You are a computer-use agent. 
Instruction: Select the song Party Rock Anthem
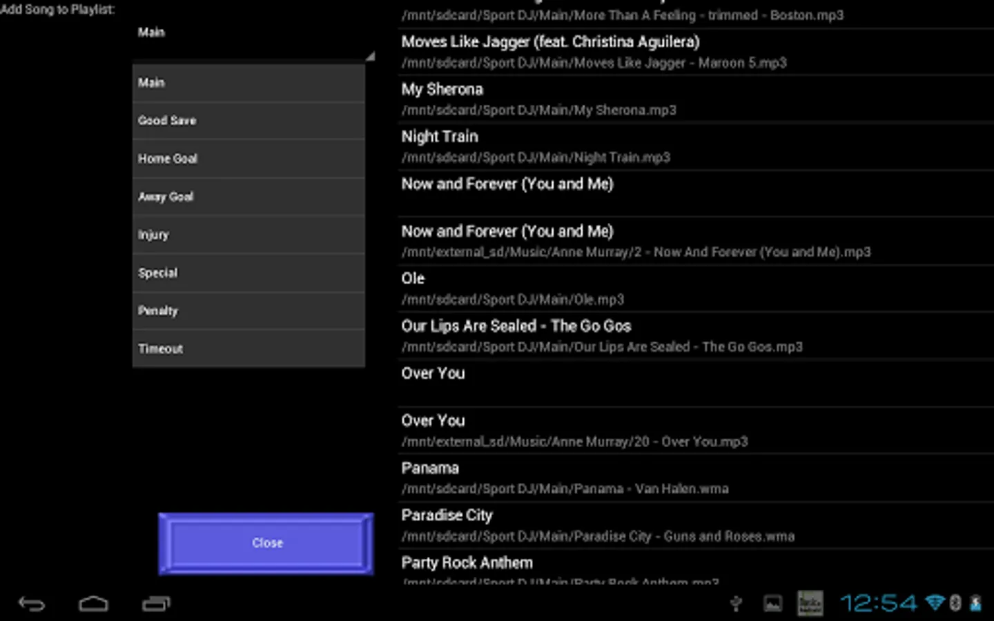tap(696, 568)
